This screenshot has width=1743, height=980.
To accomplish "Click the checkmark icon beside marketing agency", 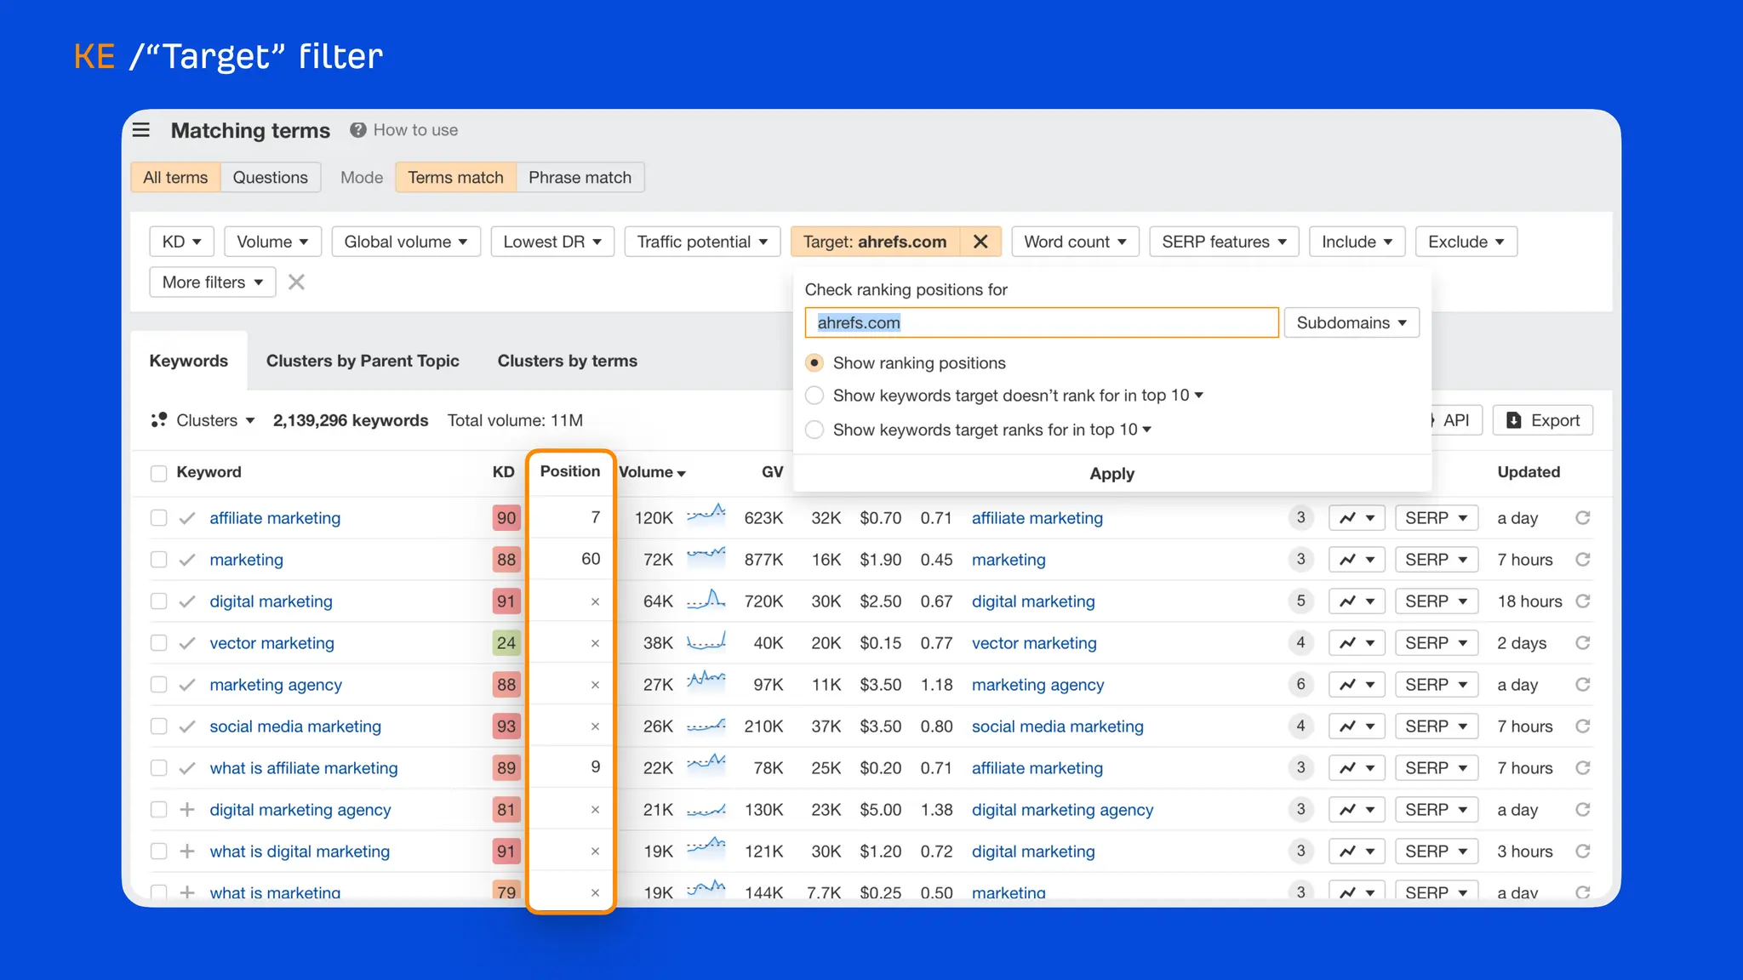I will tap(187, 685).
